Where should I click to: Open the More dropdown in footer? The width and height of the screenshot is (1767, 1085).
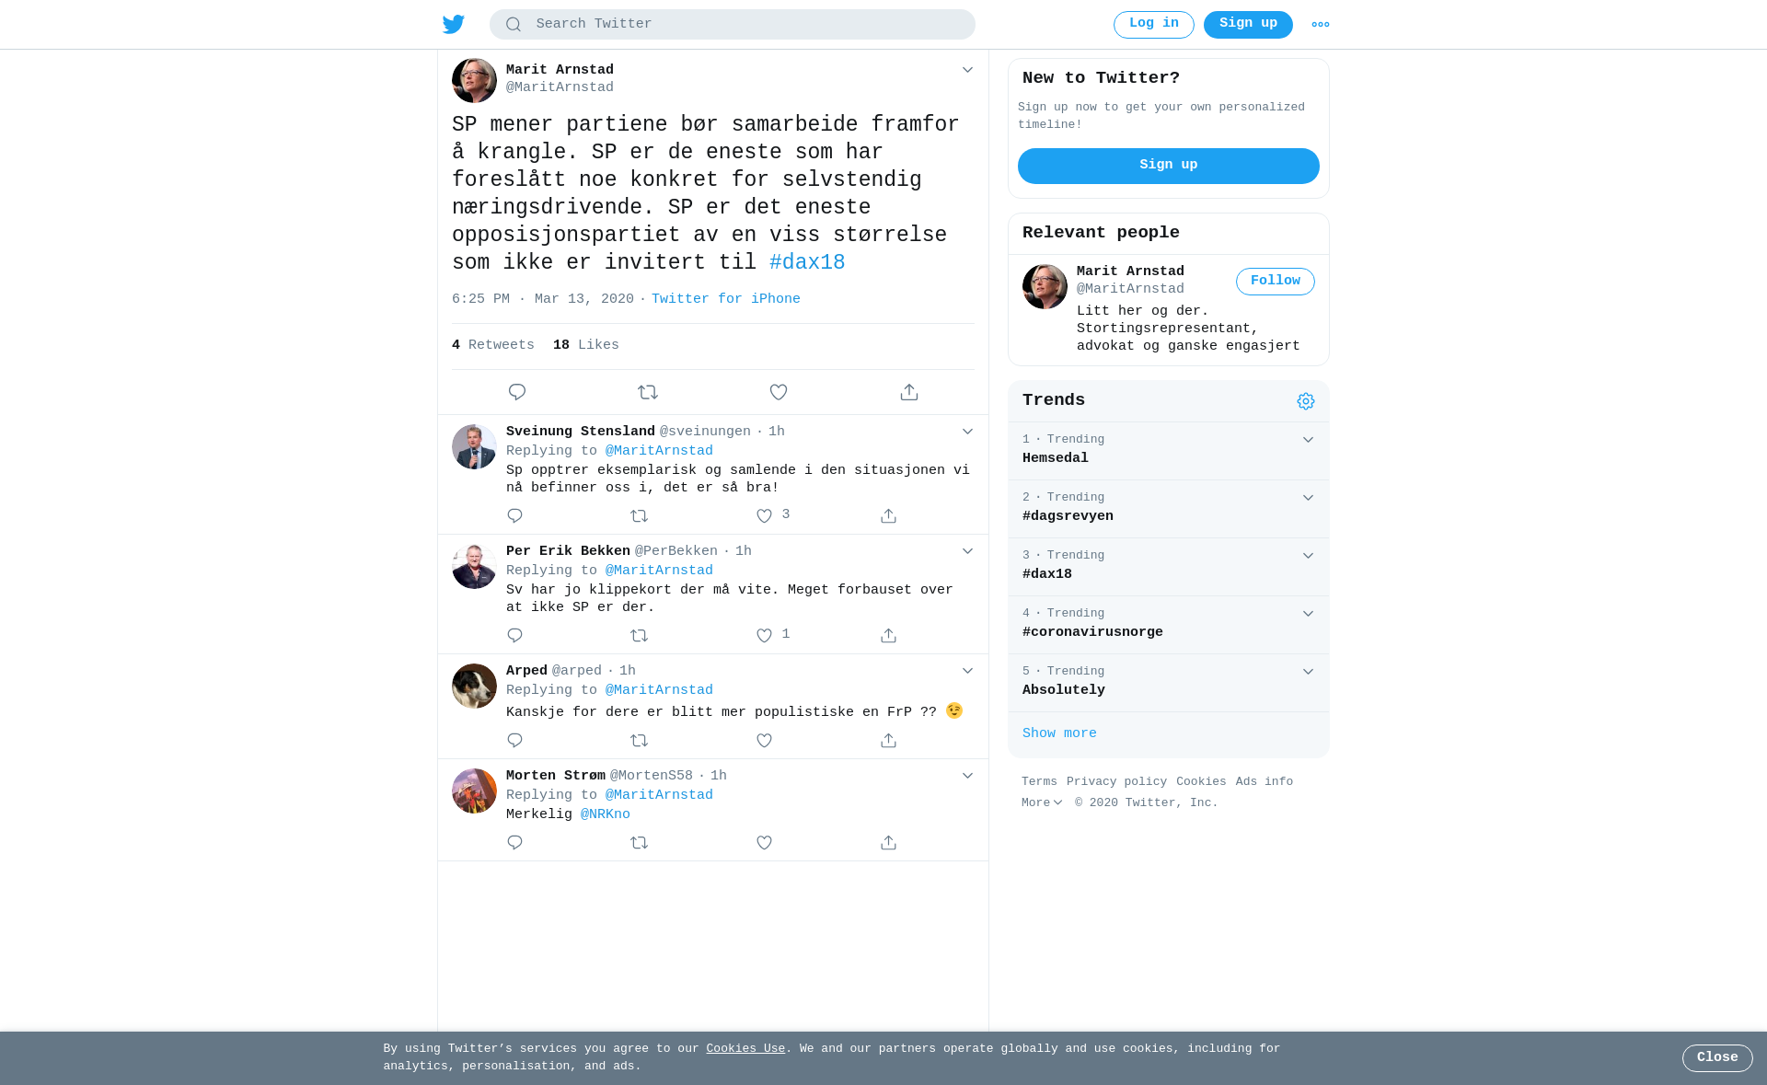(1042, 803)
